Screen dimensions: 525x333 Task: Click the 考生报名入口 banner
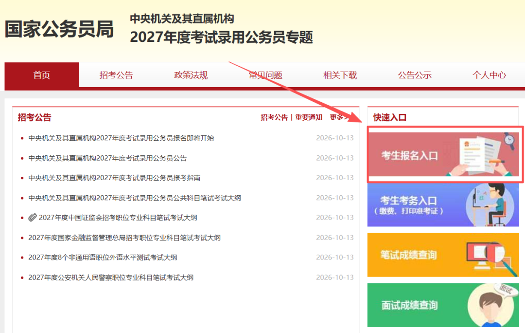pyautogui.click(x=443, y=154)
